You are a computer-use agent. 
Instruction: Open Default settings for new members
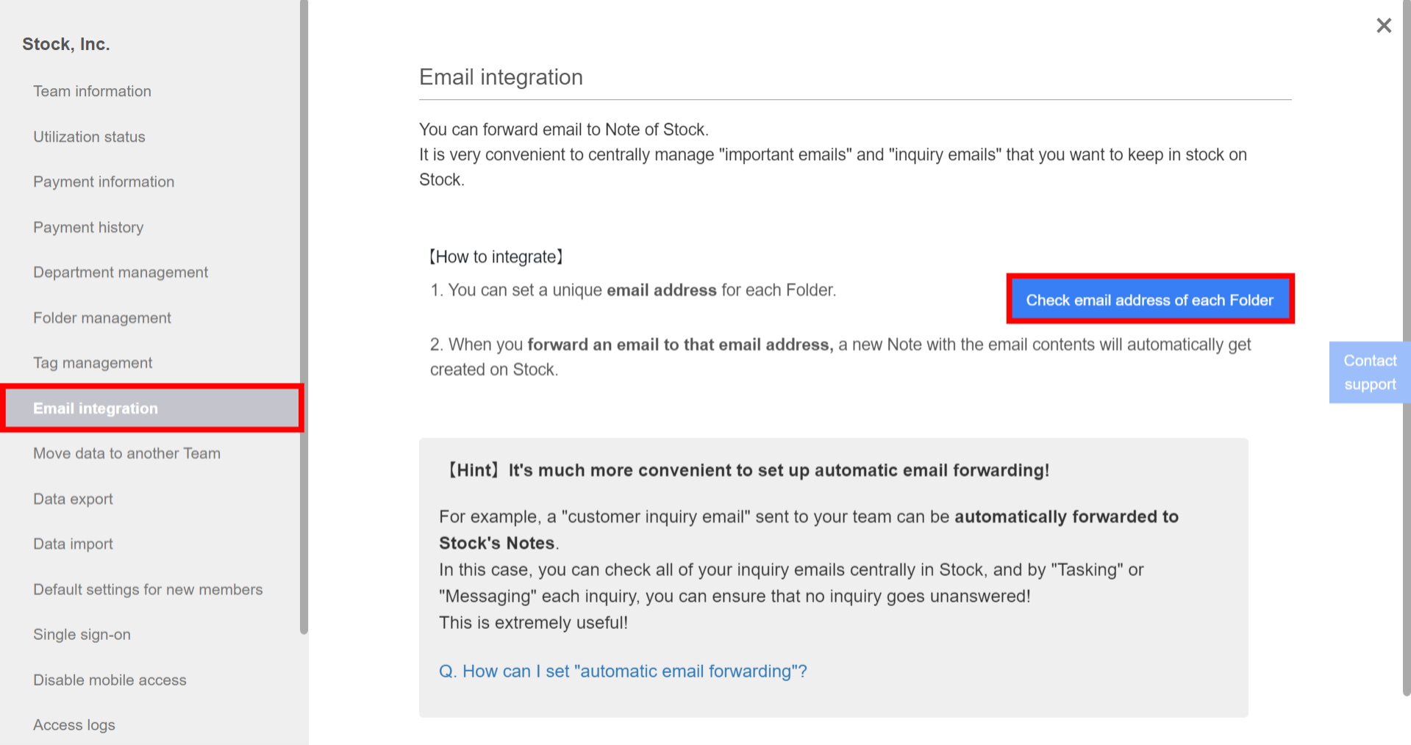pos(148,589)
